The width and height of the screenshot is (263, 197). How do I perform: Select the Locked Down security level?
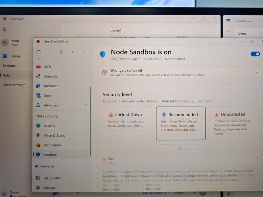[128, 123]
